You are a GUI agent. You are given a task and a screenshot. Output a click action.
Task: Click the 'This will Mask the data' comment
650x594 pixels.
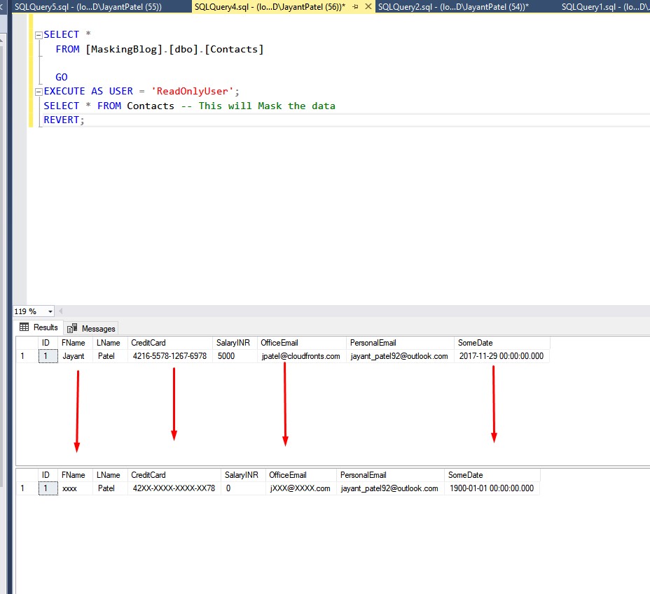tap(267, 106)
